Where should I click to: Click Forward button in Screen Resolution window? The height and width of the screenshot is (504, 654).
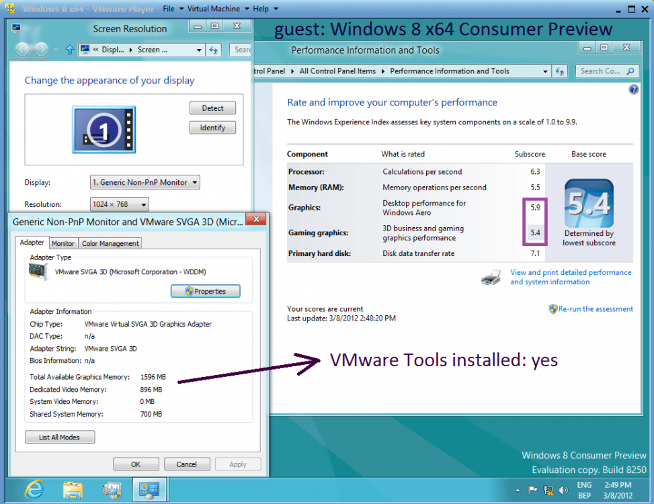point(41,50)
